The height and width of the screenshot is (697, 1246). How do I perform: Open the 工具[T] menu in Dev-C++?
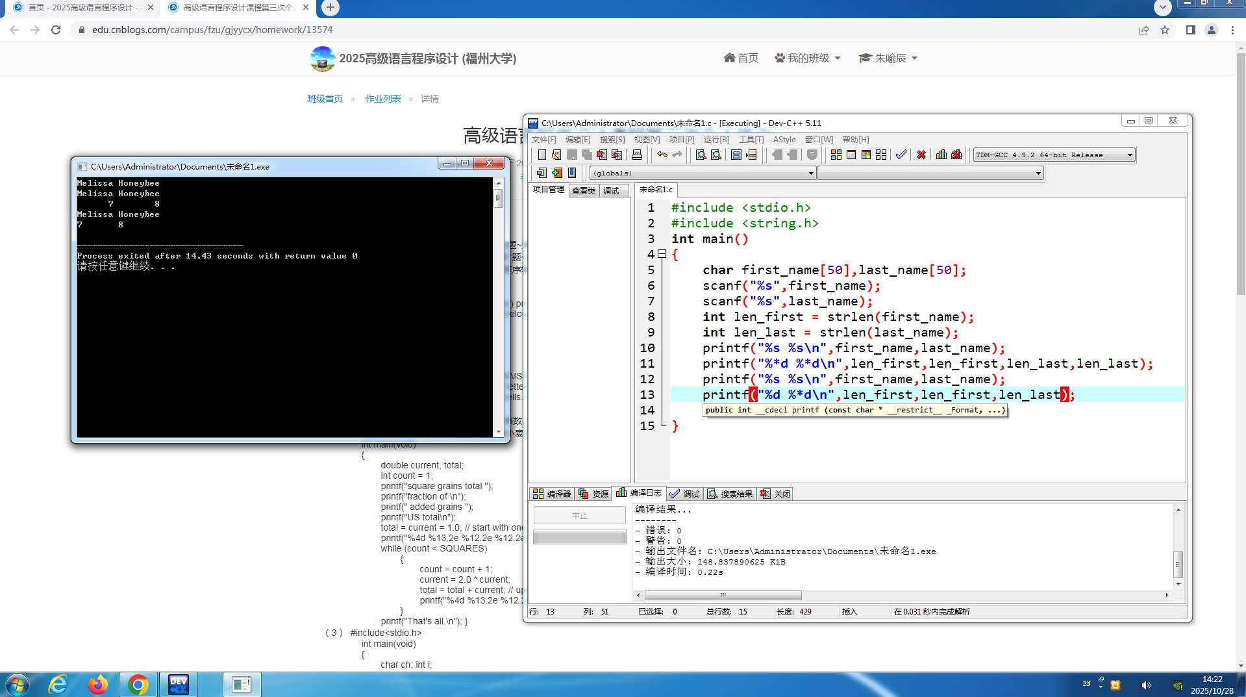[751, 139]
